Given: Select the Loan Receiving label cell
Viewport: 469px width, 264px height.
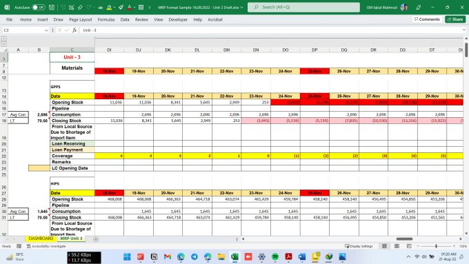Looking at the screenshot, I should [x=72, y=144].
